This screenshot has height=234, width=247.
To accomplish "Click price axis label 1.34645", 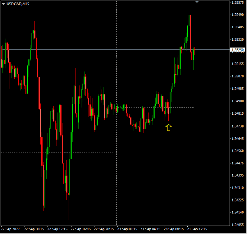I will click(238, 138).
